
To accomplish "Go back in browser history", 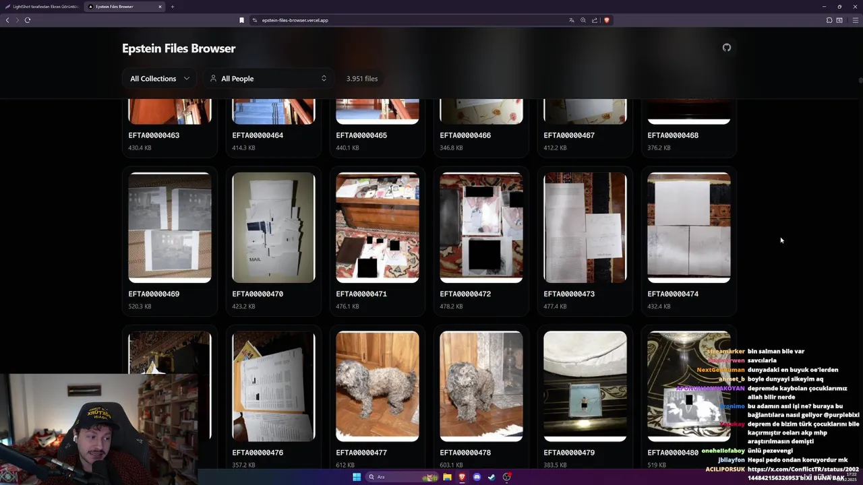I will pos(7,20).
